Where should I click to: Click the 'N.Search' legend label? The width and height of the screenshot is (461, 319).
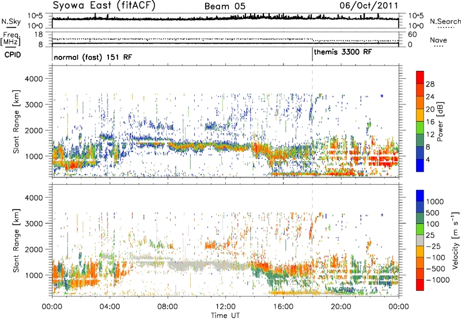pos(445,21)
